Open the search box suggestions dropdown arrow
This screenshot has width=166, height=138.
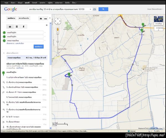click(x=90, y=9)
